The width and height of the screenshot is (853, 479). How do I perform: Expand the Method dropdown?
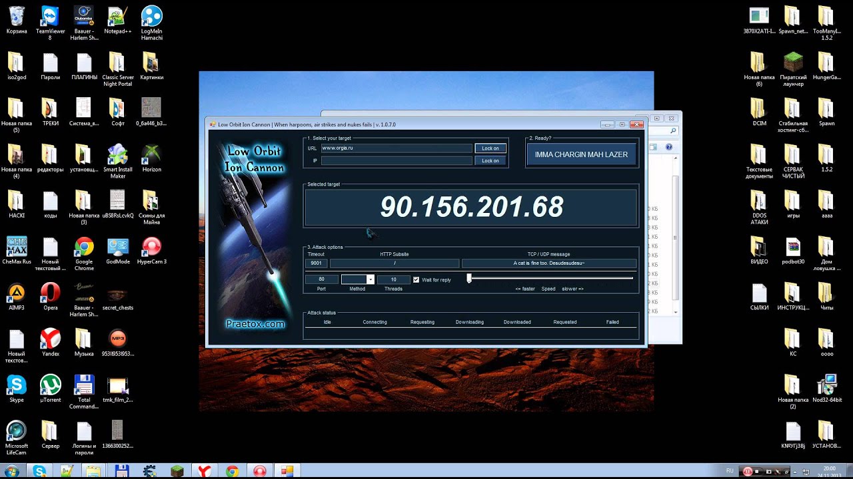pyautogui.click(x=371, y=279)
